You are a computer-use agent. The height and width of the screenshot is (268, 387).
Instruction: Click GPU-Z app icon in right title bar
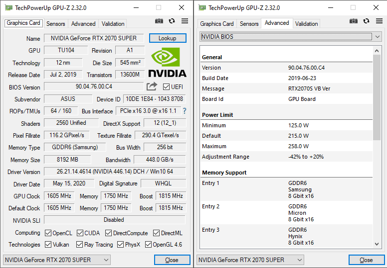click(x=202, y=7)
